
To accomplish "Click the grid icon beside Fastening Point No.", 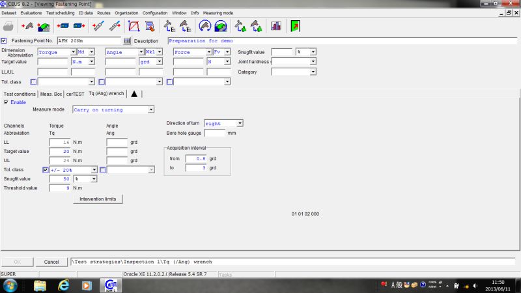I will (127, 41).
